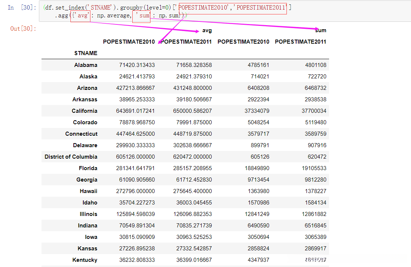The width and height of the screenshot is (411, 267).
Task: Click California value 643691.017241
Action: click(x=135, y=111)
